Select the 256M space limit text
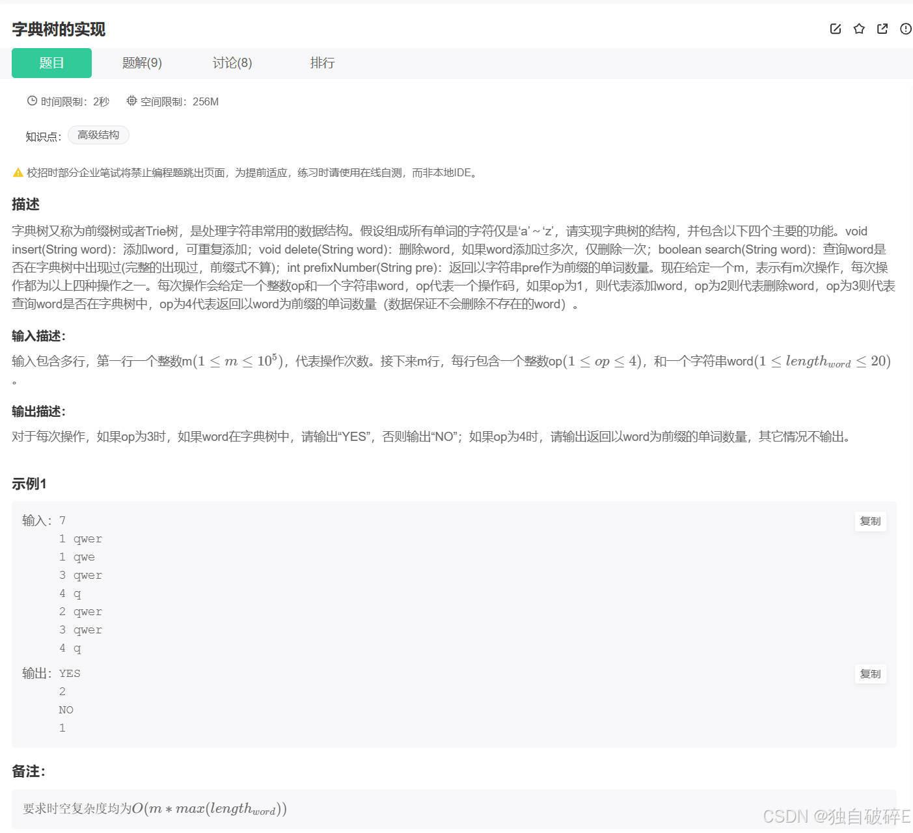913x833 pixels. [x=206, y=101]
